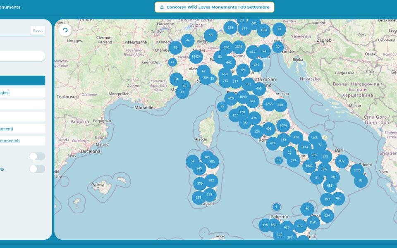Image resolution: width=397 pixels, height=248 pixels.
Task: Select the highlighted blue category filter
Action: tap(22, 81)
